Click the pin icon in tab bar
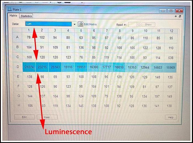193x143 pixels. click(176, 16)
